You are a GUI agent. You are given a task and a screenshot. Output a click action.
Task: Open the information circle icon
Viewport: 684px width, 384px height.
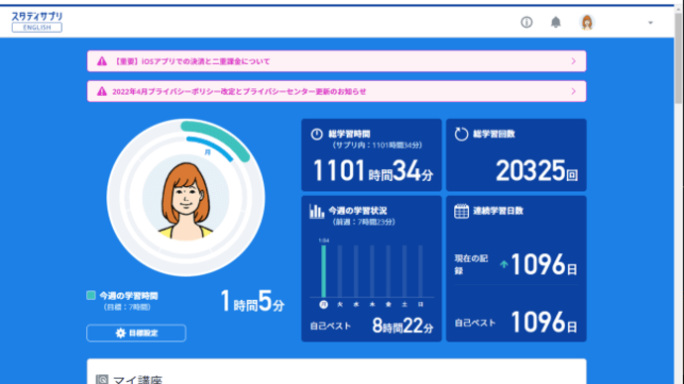click(x=526, y=22)
